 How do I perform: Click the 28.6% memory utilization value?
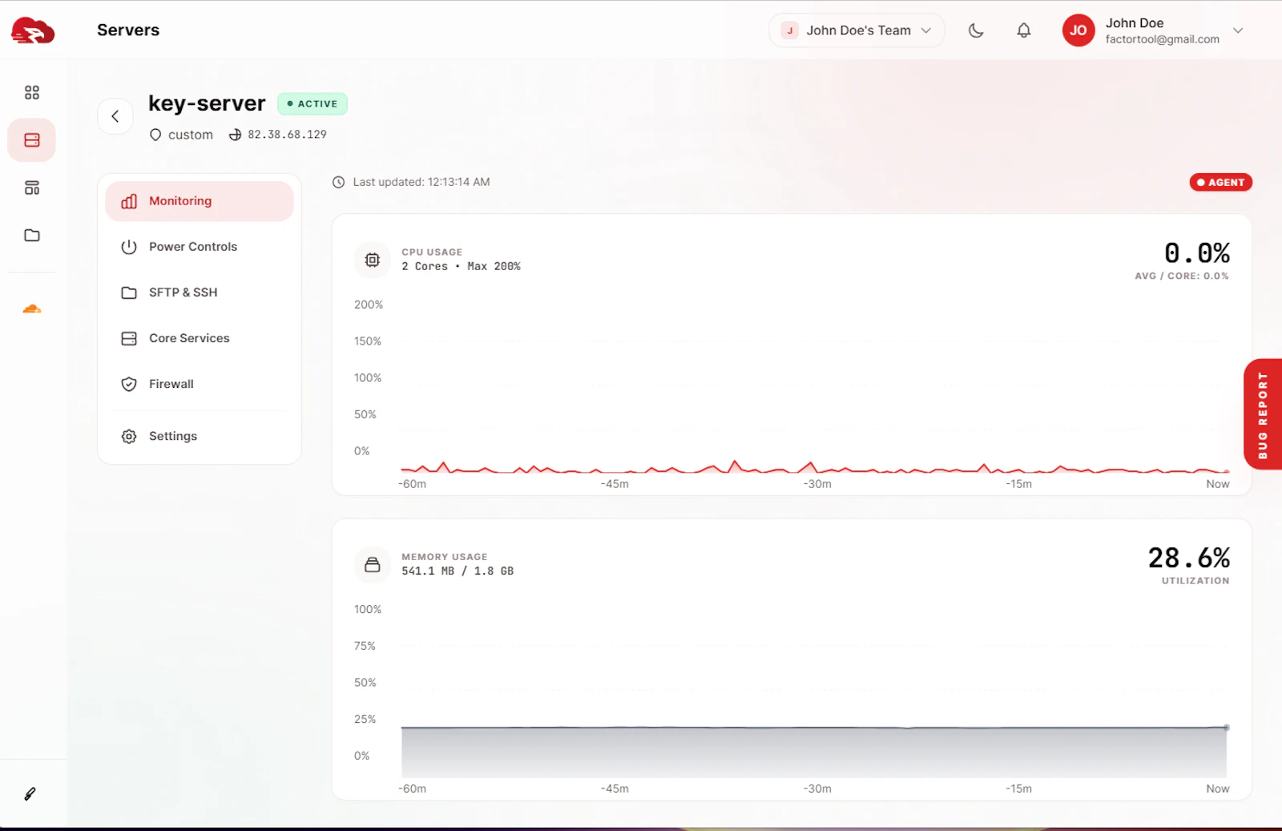point(1189,558)
